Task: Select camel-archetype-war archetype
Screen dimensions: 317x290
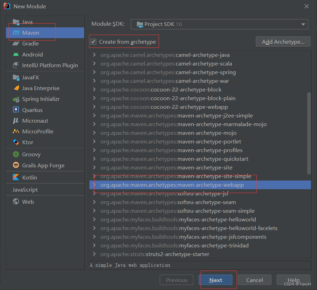Action: pyautogui.click(x=200, y=81)
